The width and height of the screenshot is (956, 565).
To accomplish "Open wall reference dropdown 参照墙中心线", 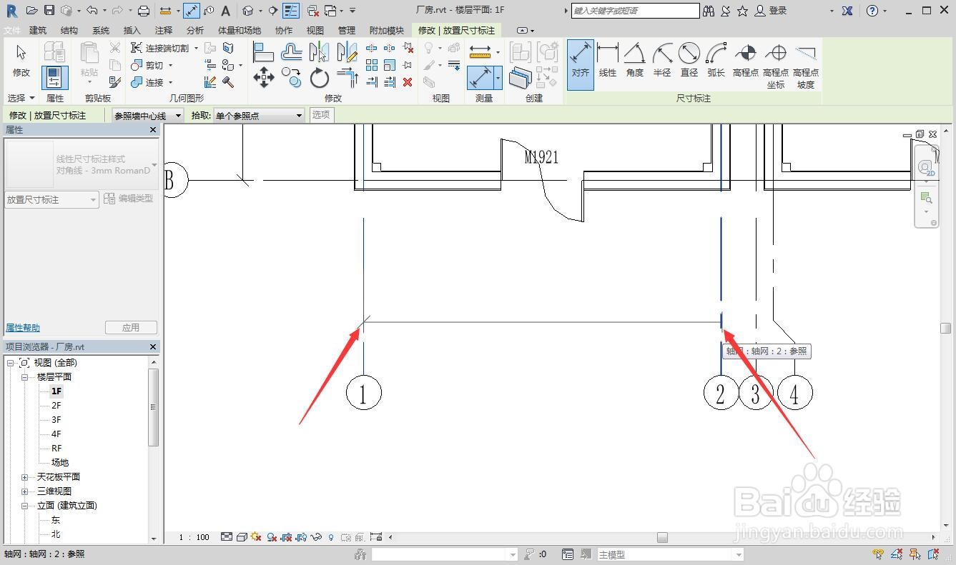I will click(148, 115).
